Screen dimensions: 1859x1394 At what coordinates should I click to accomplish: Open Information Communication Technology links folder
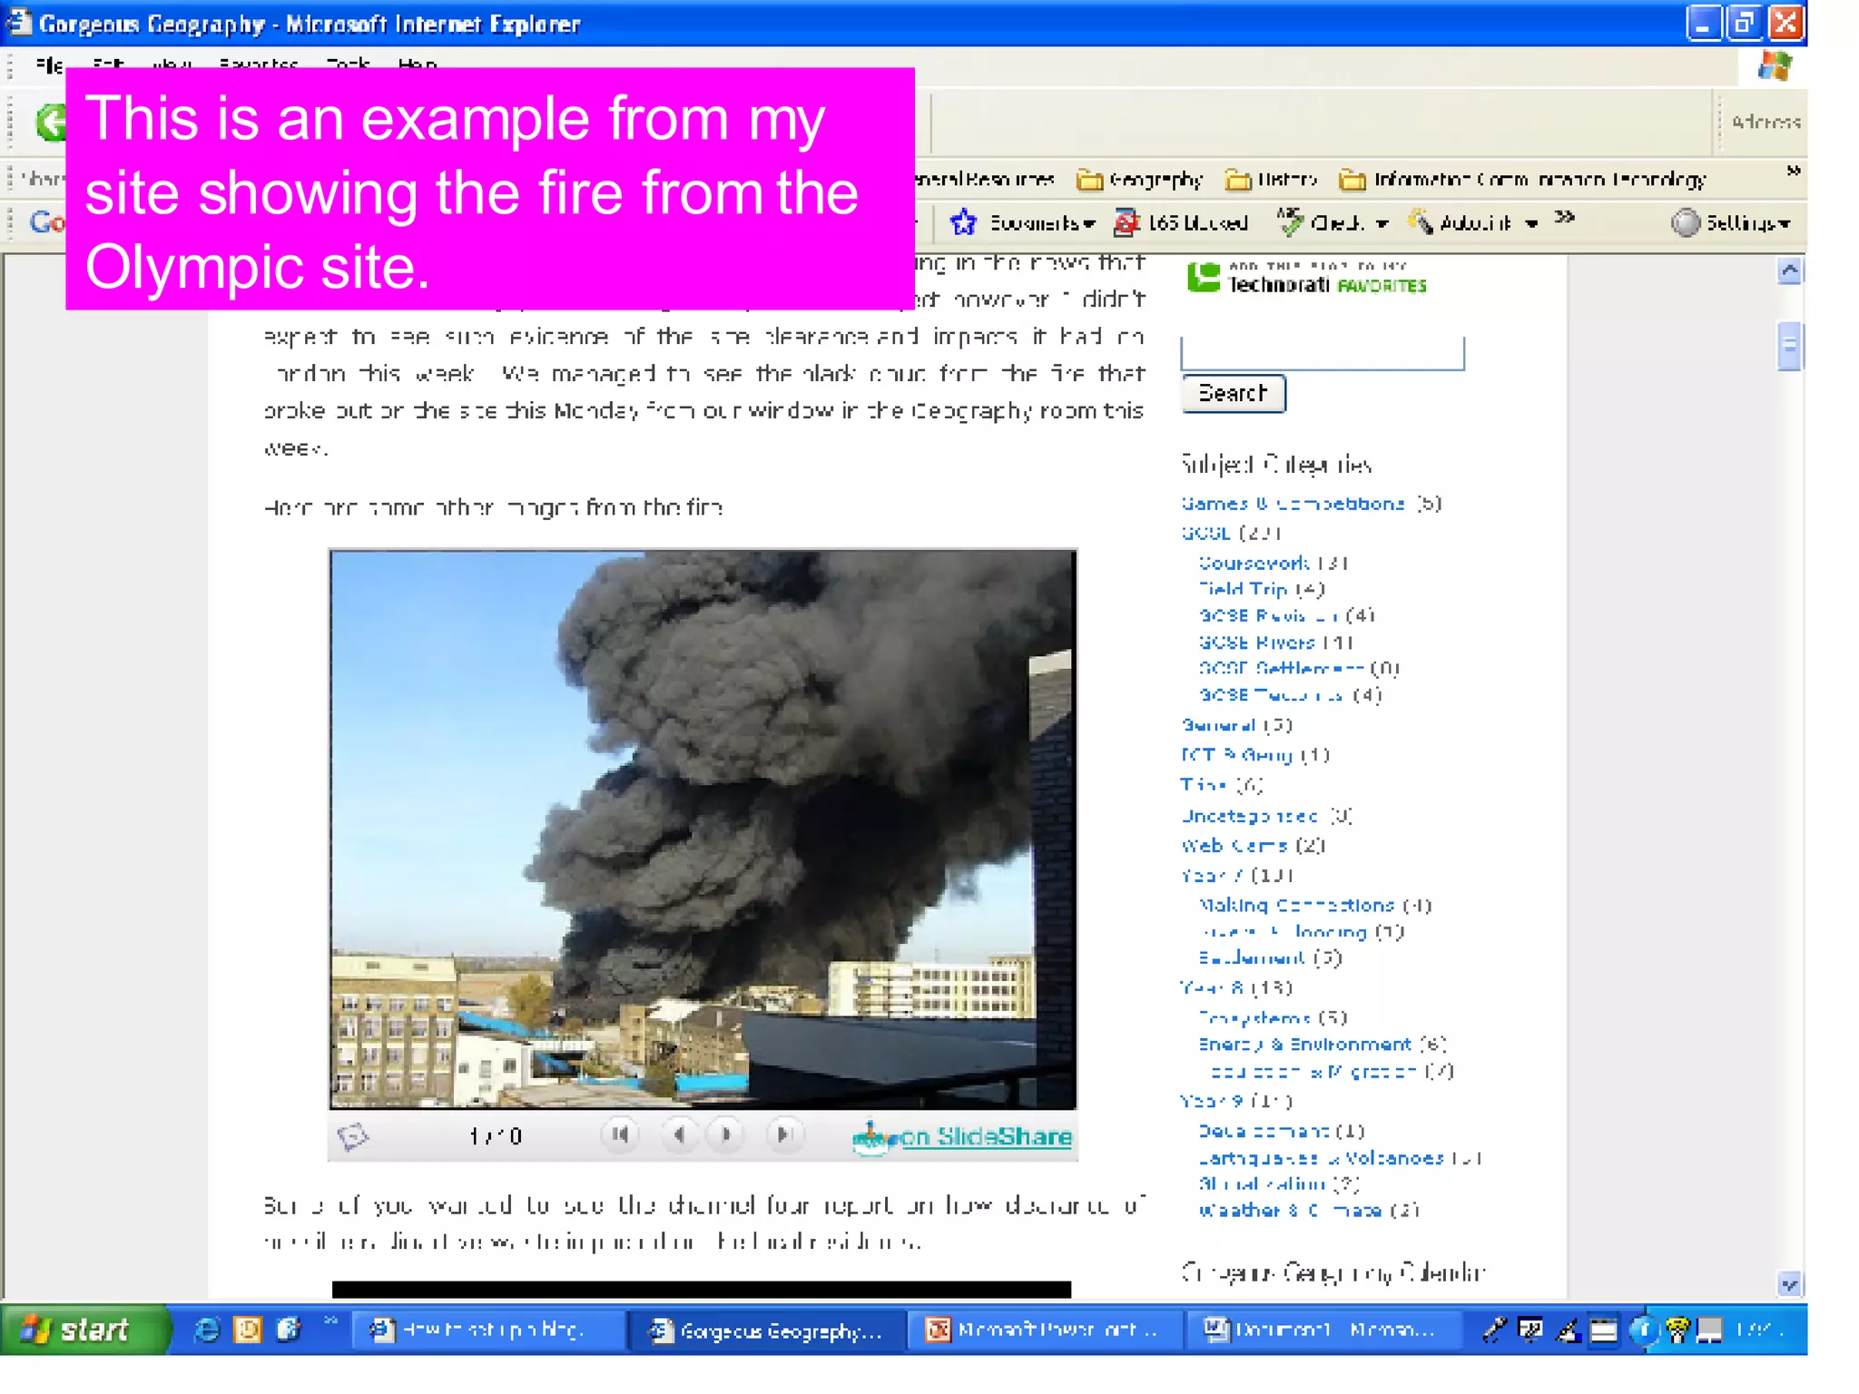[x=1523, y=180]
